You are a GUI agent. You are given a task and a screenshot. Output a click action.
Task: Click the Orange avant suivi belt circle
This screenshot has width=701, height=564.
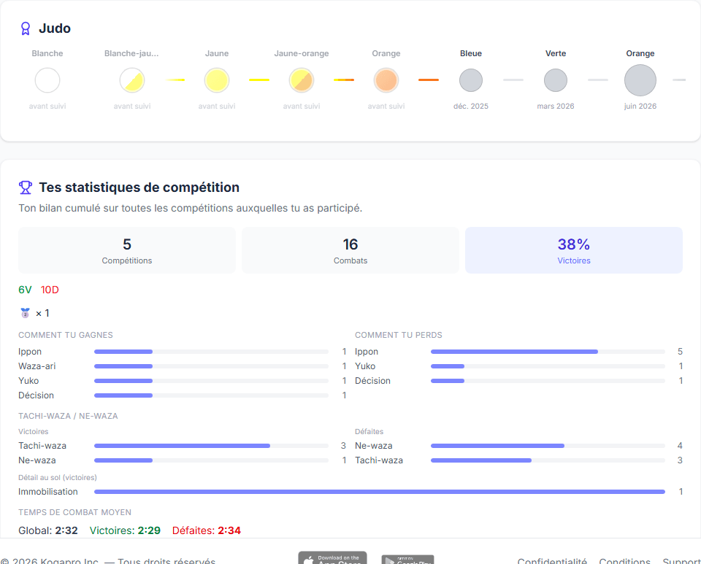pyautogui.click(x=386, y=80)
